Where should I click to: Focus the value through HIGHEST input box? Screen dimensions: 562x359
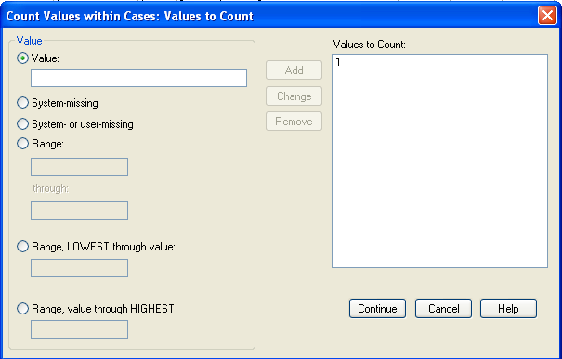click(79, 329)
